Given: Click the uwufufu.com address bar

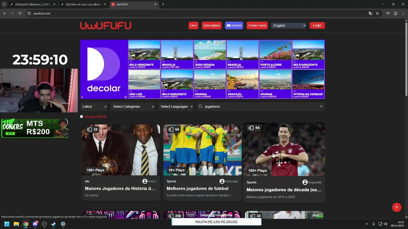Looking at the screenshot, I should point(198,13).
